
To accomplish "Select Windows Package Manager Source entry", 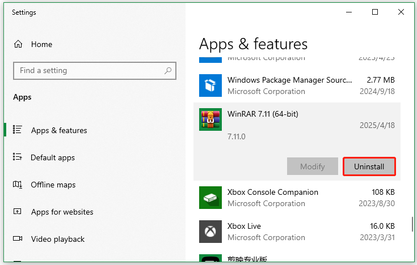I will (297, 86).
